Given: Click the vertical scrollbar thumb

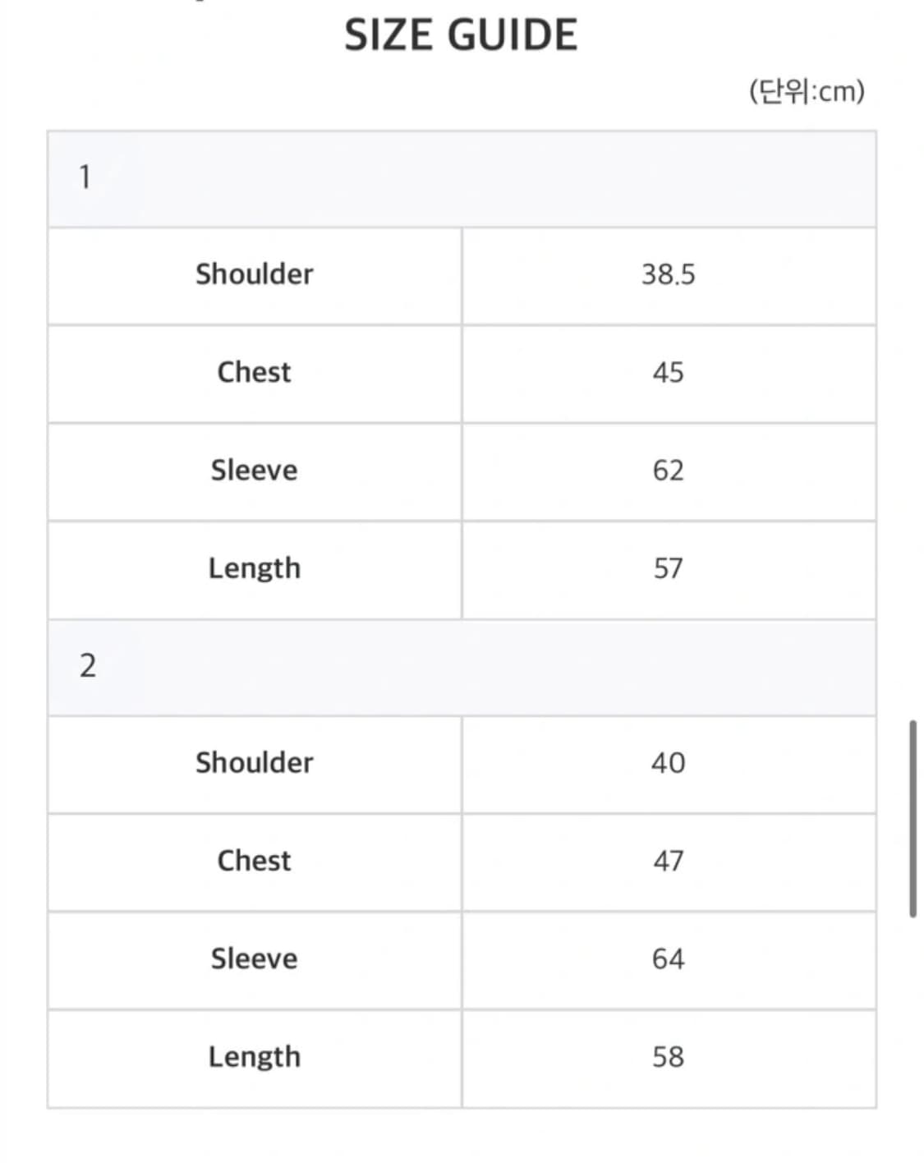Looking at the screenshot, I should pyautogui.click(x=913, y=819).
